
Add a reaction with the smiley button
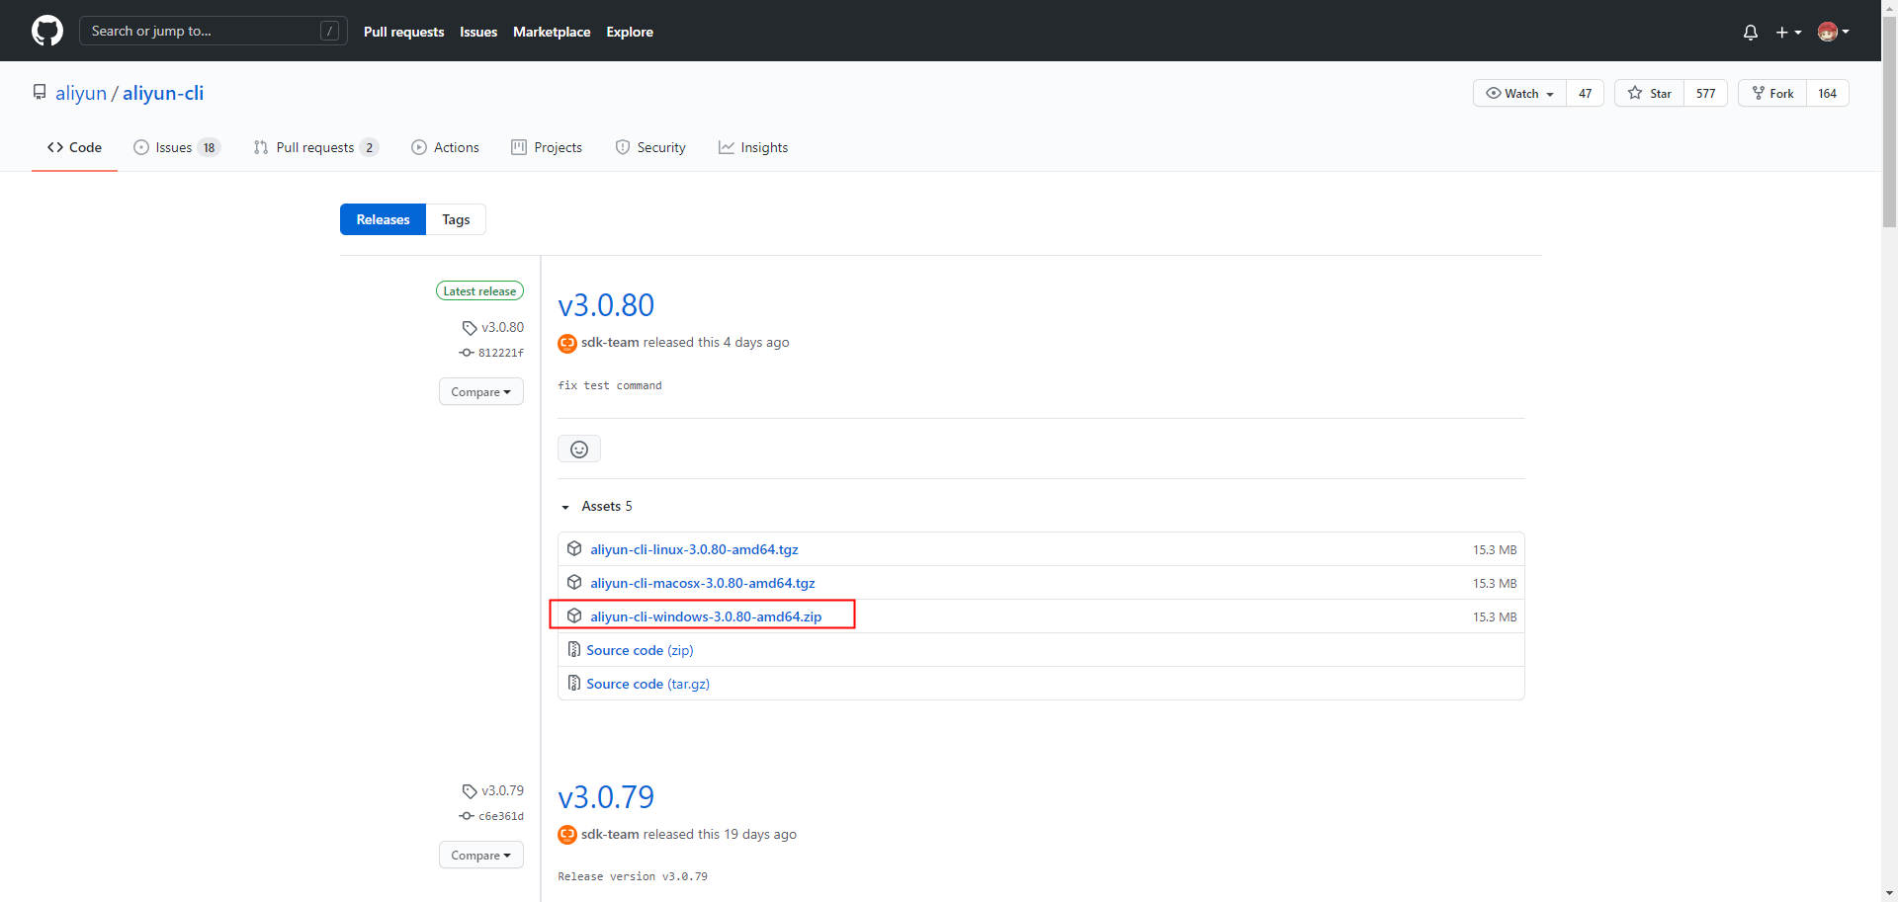pyautogui.click(x=579, y=449)
